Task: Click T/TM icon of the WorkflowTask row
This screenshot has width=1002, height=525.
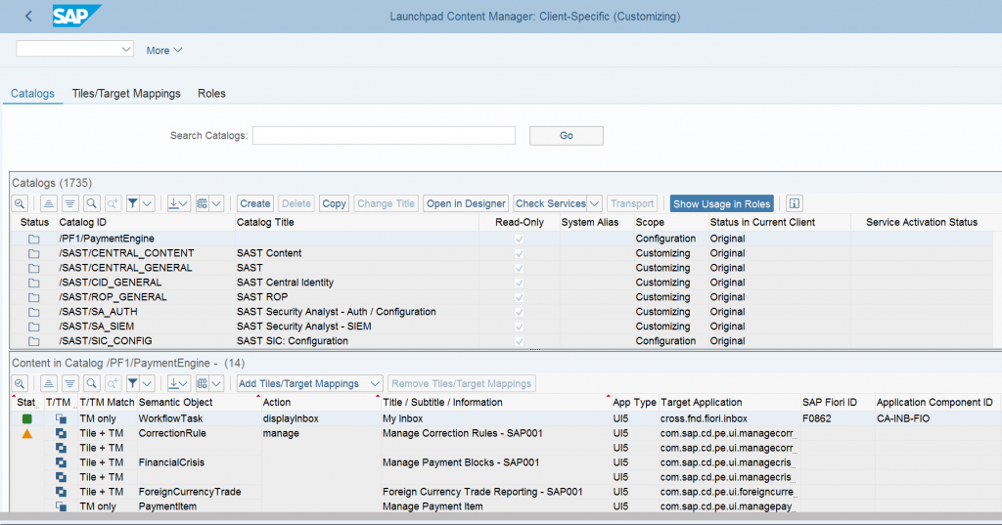Action: 61,419
